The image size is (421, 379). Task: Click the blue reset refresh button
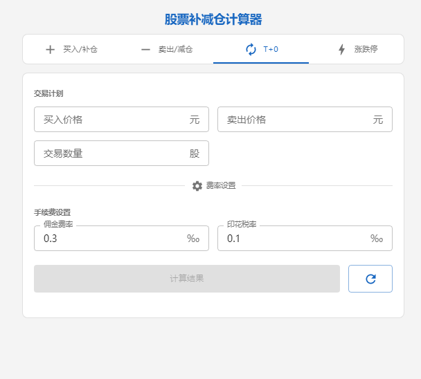(370, 279)
